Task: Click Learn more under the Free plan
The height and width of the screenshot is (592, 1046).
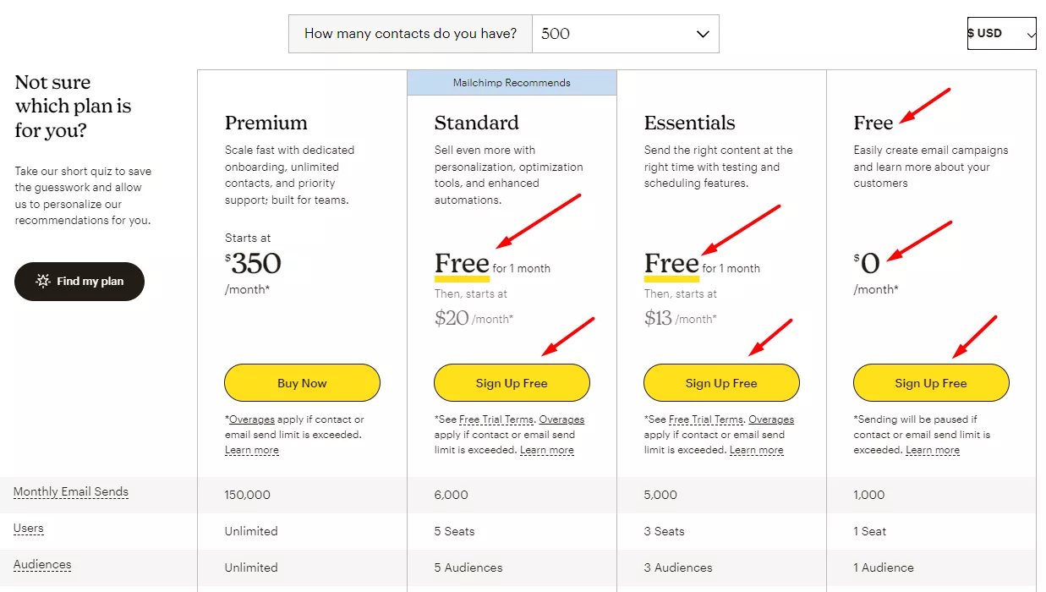Action: click(933, 450)
